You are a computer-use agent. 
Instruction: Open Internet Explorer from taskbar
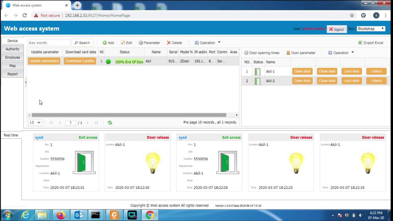tap(25, 215)
